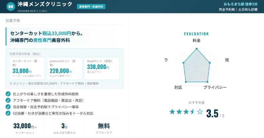Click the OM circular logo icon

coord(11,6)
